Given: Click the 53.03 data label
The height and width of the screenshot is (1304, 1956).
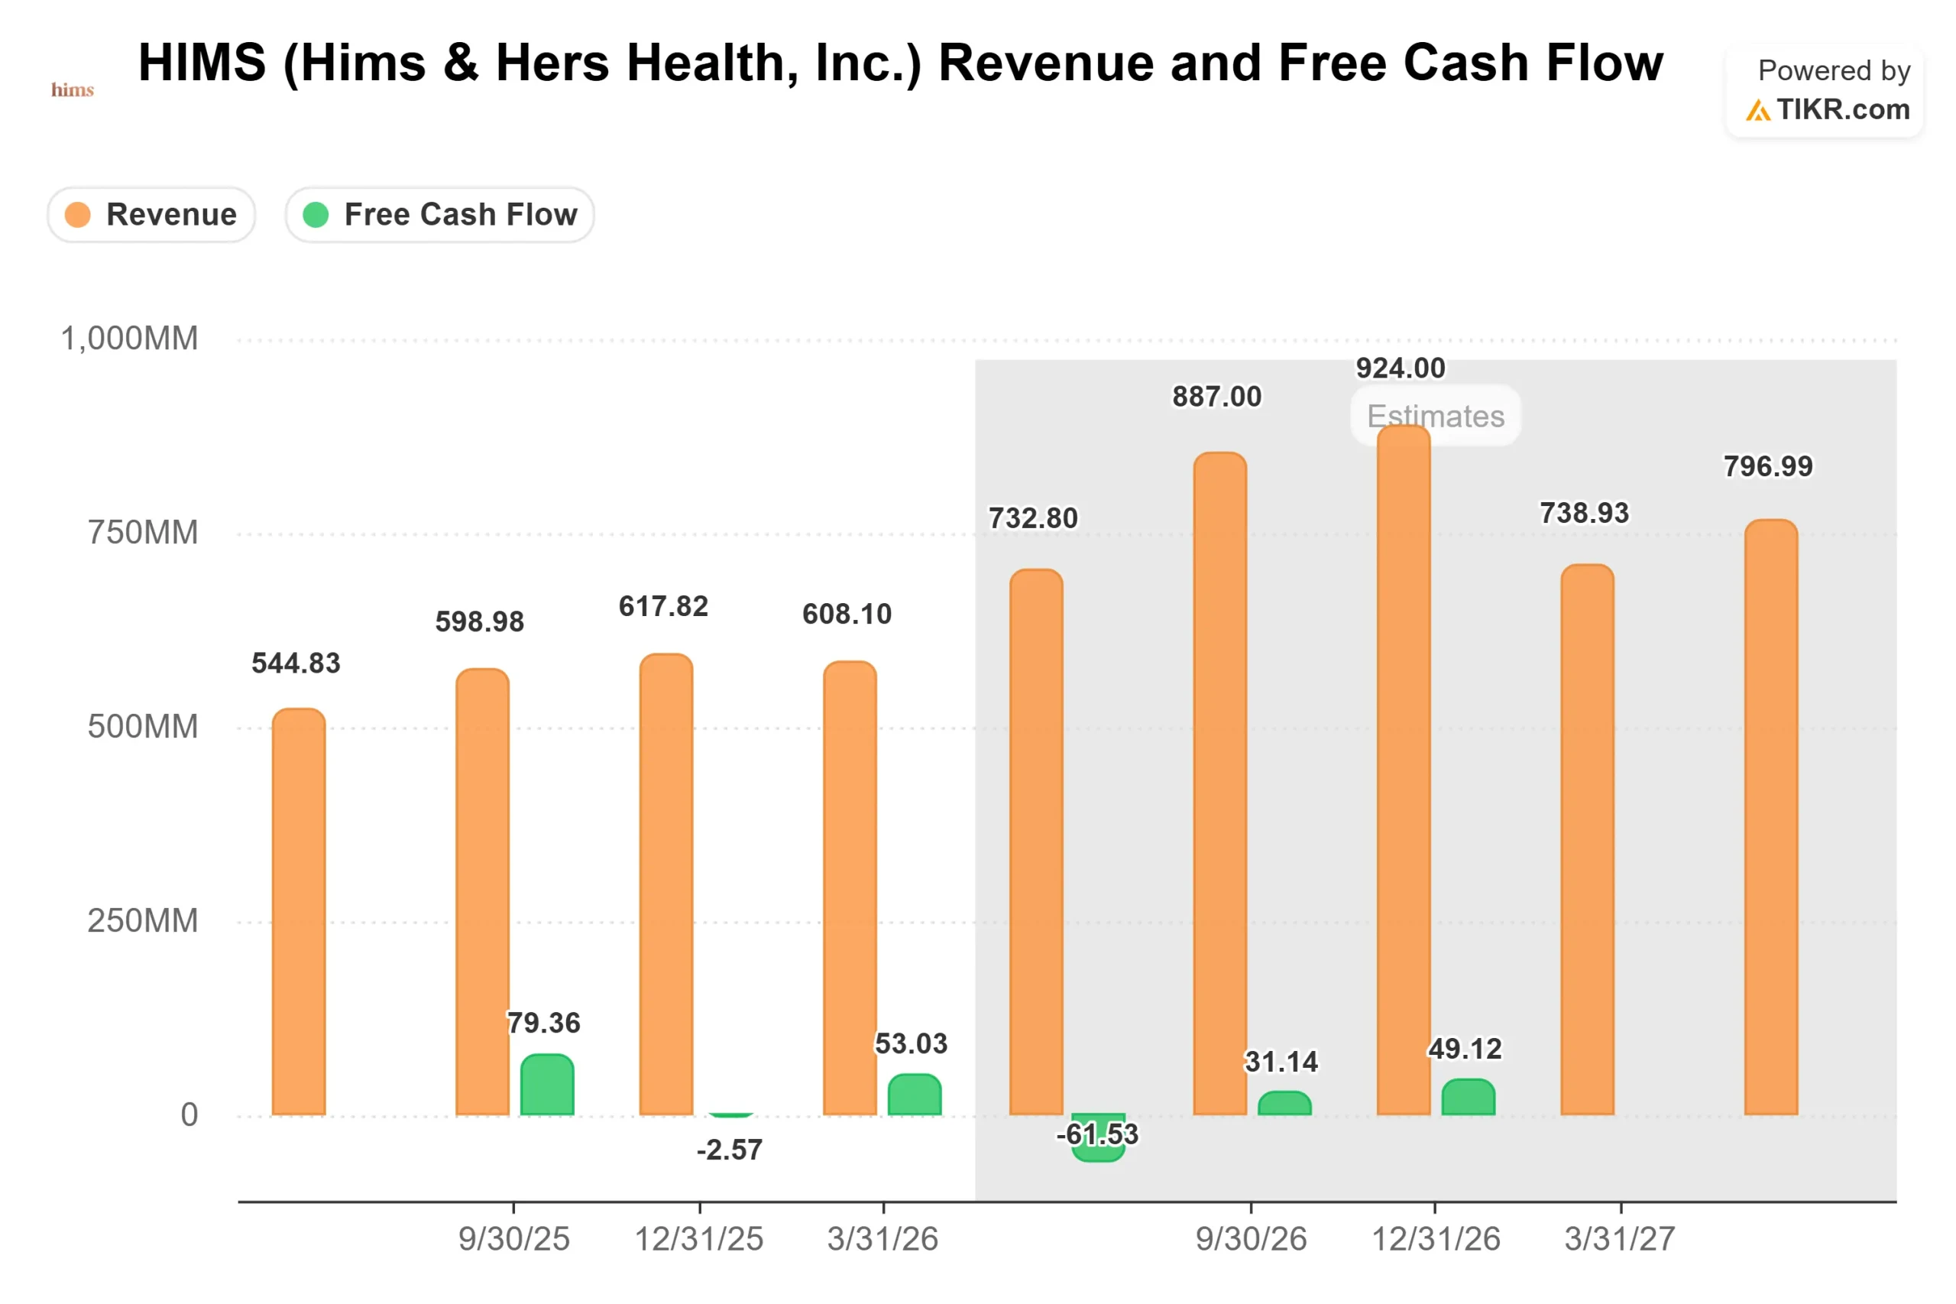Looking at the screenshot, I should [912, 1045].
